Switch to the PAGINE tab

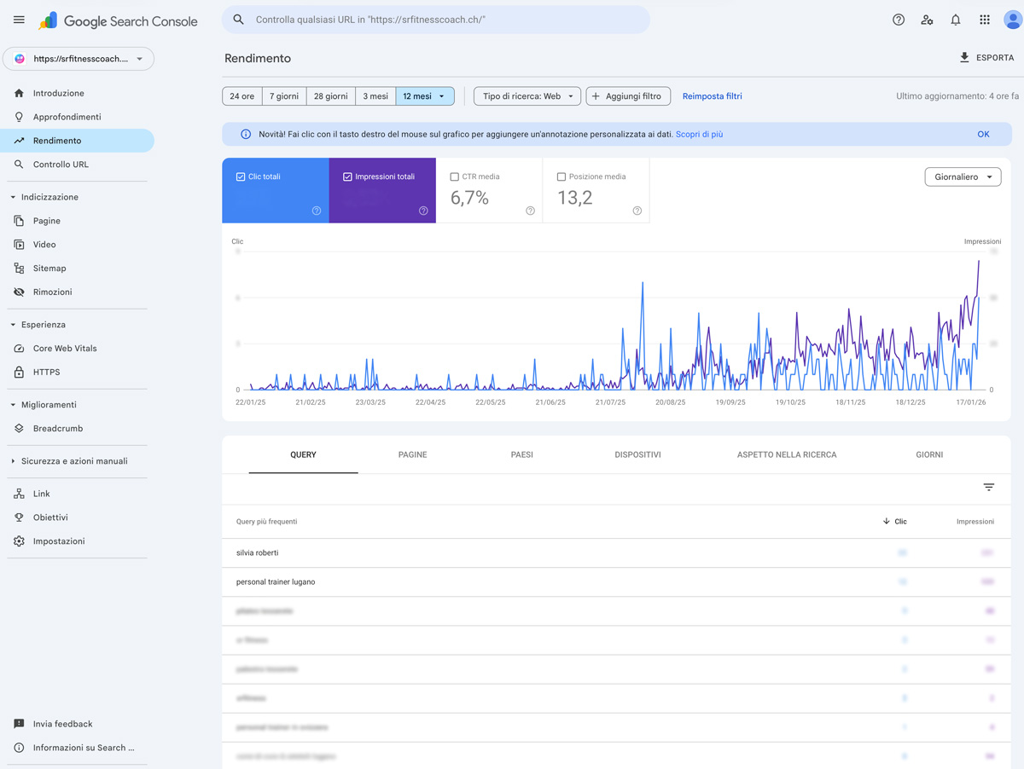(412, 454)
